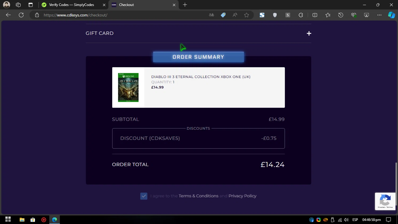Screen dimensions: 398x224
Task: Refresh the checkout page
Action: 21,15
